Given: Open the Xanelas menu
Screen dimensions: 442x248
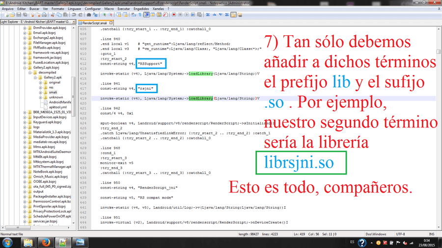Looking at the screenshot, I should click(158, 9).
